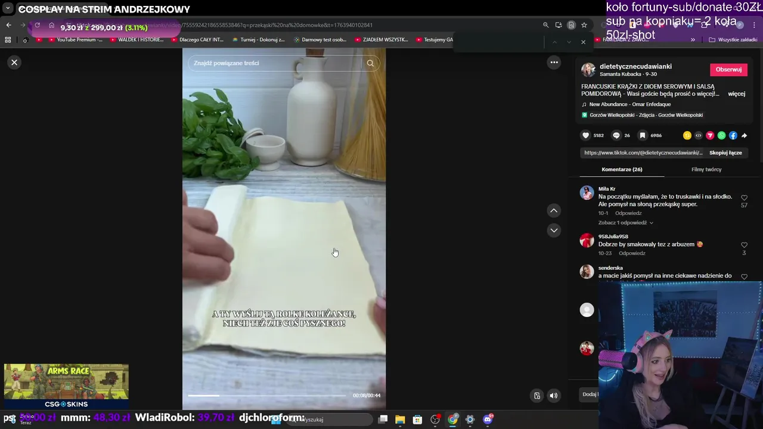Open 'Dlaczego CAŁY INT...' bookmark
The height and width of the screenshot is (429, 763).
[197, 40]
